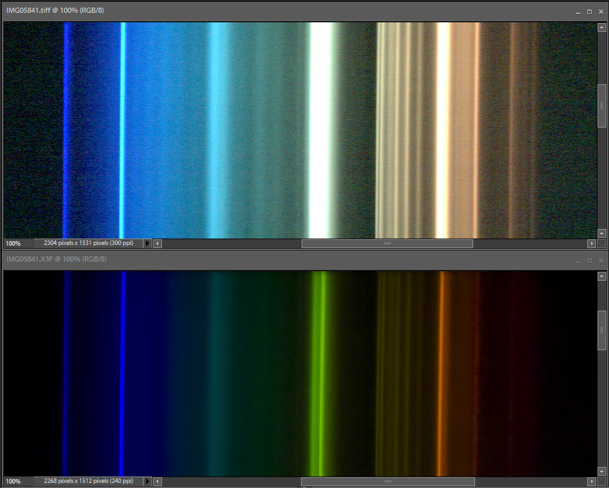Click scroll-right arrow in tiff window

pos(592,244)
